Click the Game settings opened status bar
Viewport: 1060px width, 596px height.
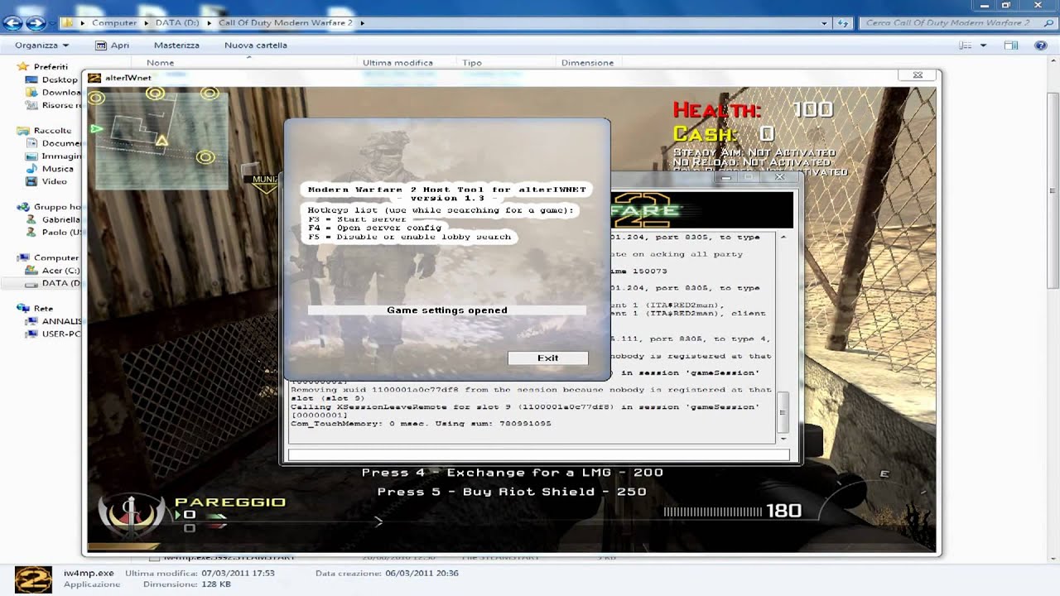[446, 310]
